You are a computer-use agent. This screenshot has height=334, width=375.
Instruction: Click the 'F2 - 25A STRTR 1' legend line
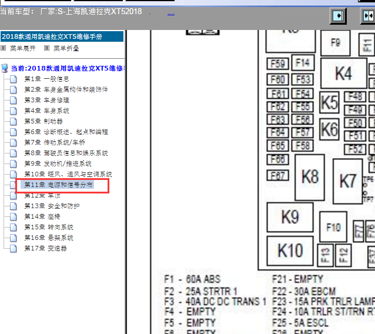coord(200,291)
